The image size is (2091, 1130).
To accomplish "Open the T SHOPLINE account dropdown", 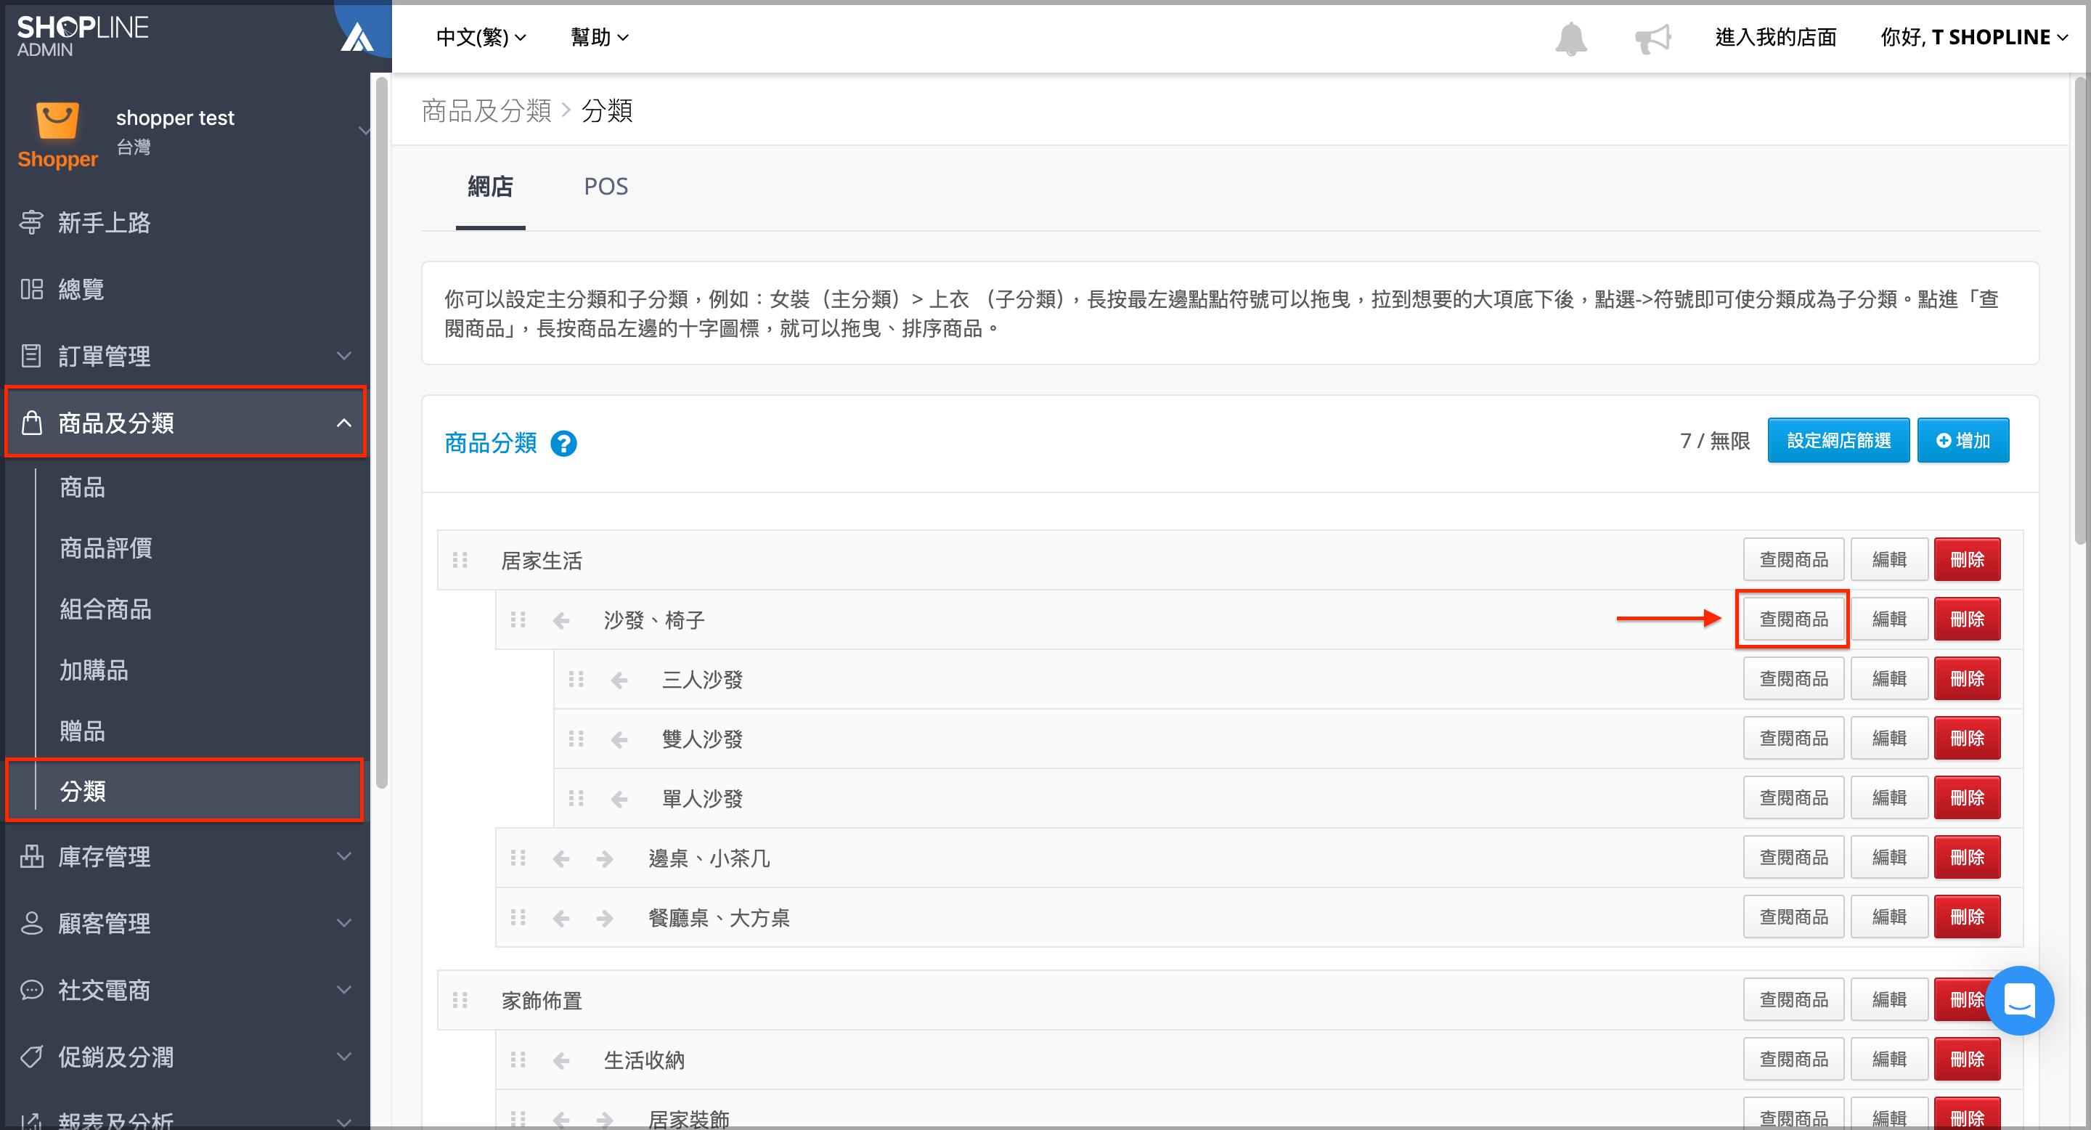I will (x=1974, y=37).
